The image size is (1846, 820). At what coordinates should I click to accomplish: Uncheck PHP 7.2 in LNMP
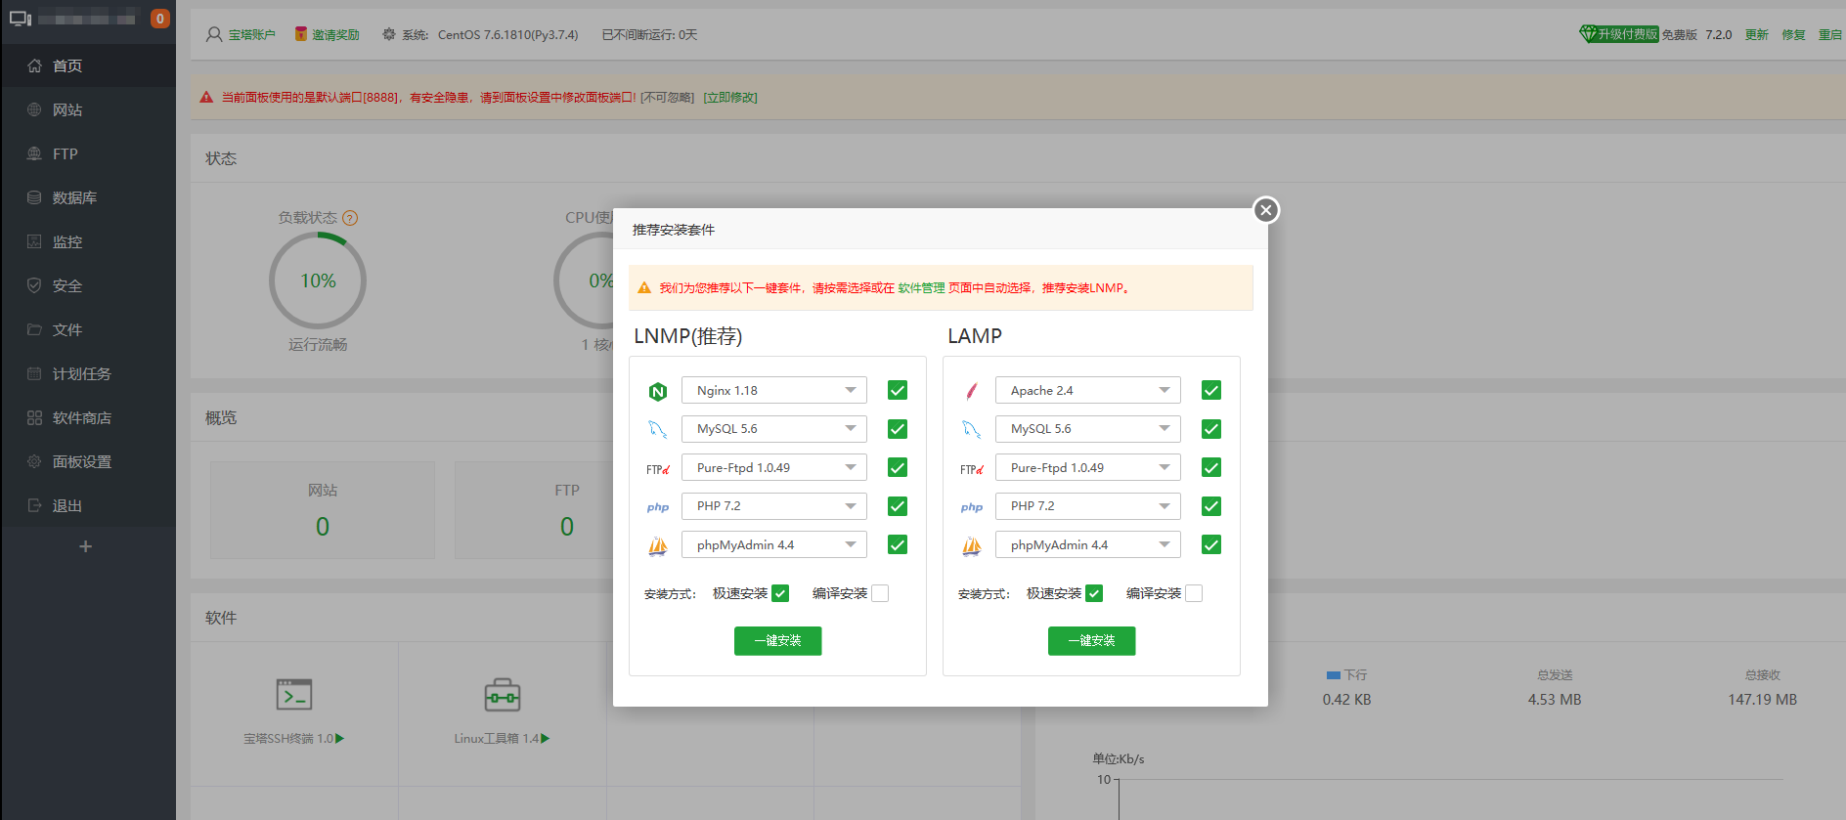click(898, 506)
